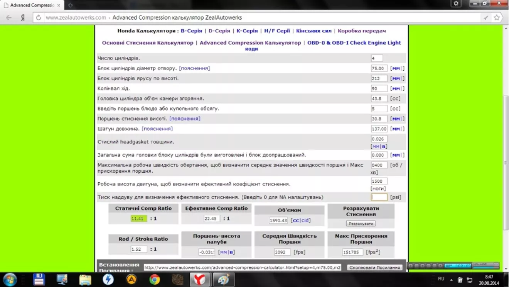
Task: Click the piston deck height field -0.0315
Action: tap(207, 252)
